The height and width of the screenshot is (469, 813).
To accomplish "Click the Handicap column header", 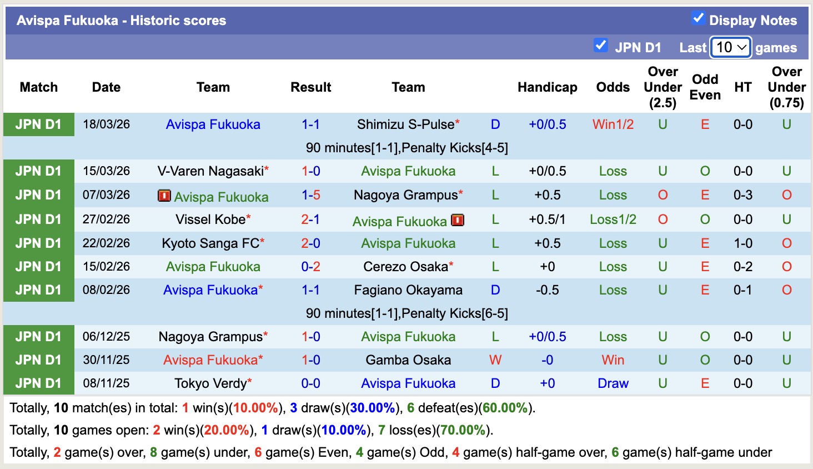I will pyautogui.click(x=548, y=87).
